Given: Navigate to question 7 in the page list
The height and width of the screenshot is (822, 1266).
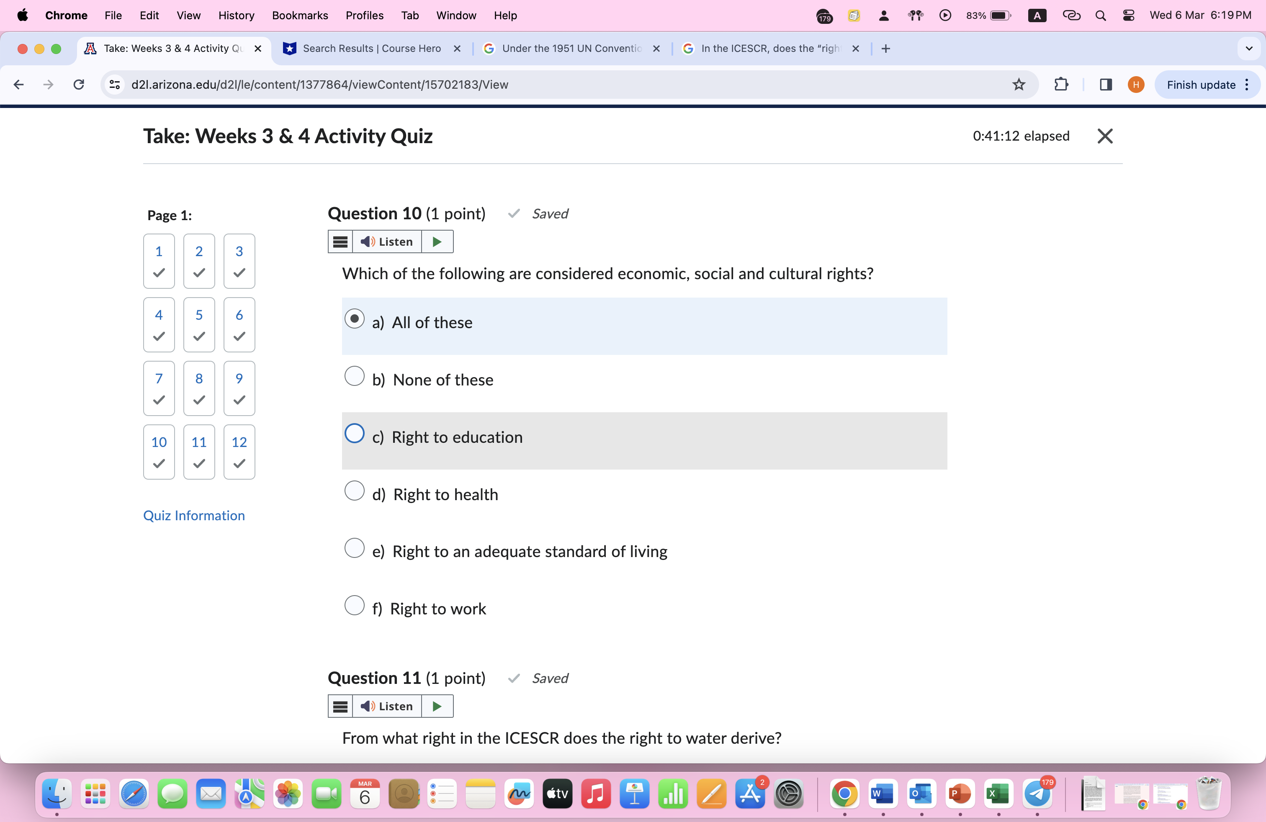Looking at the screenshot, I should [x=158, y=388].
